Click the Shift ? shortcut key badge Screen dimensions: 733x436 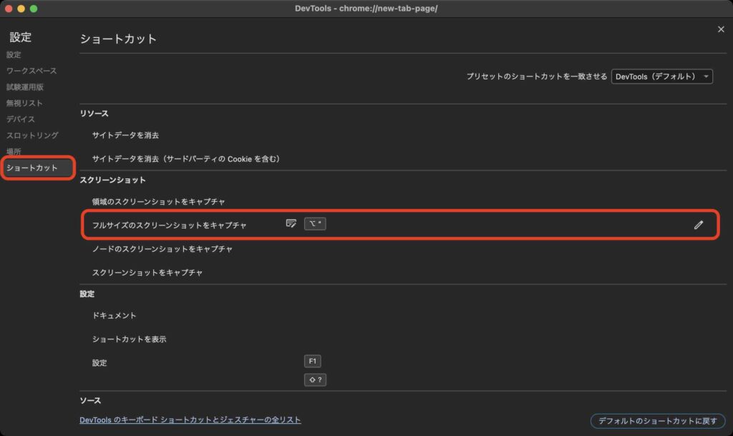[315, 380]
